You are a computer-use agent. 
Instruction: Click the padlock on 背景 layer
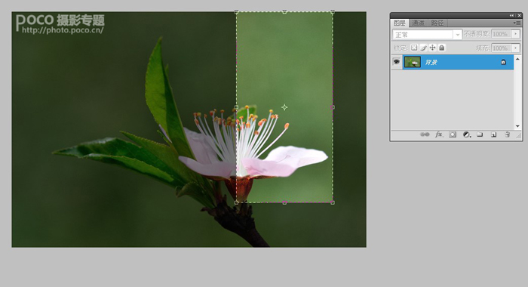[503, 62]
